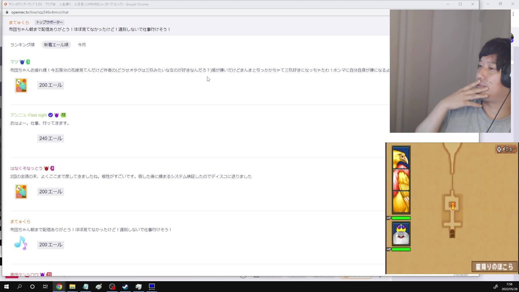The image size is (519, 292).
Task: Click the golden bird monster portrait in game
Action: (401, 180)
